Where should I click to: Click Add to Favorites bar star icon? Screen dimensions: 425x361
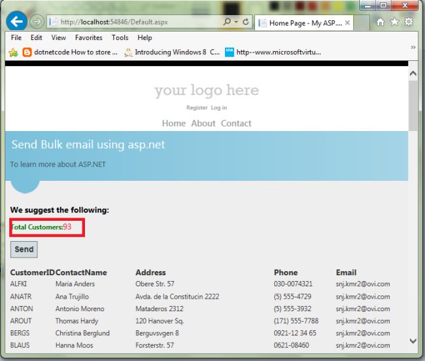click(13, 52)
